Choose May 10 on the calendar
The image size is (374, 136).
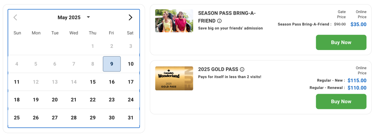click(x=131, y=64)
